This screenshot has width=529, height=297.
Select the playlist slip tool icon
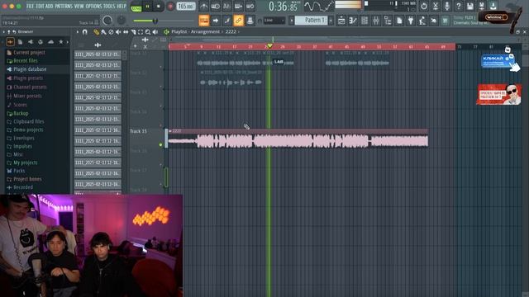[x=126, y=32]
